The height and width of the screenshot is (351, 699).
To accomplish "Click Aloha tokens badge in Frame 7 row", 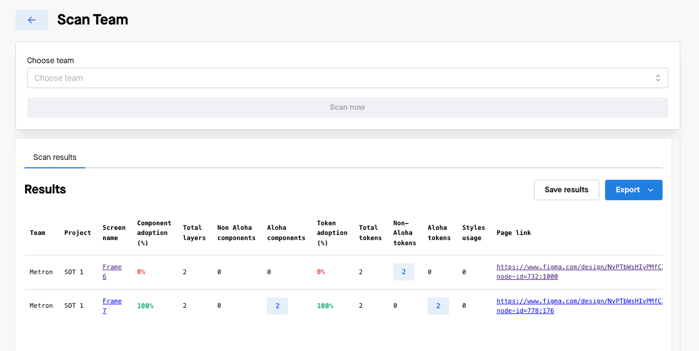I will pos(438,305).
